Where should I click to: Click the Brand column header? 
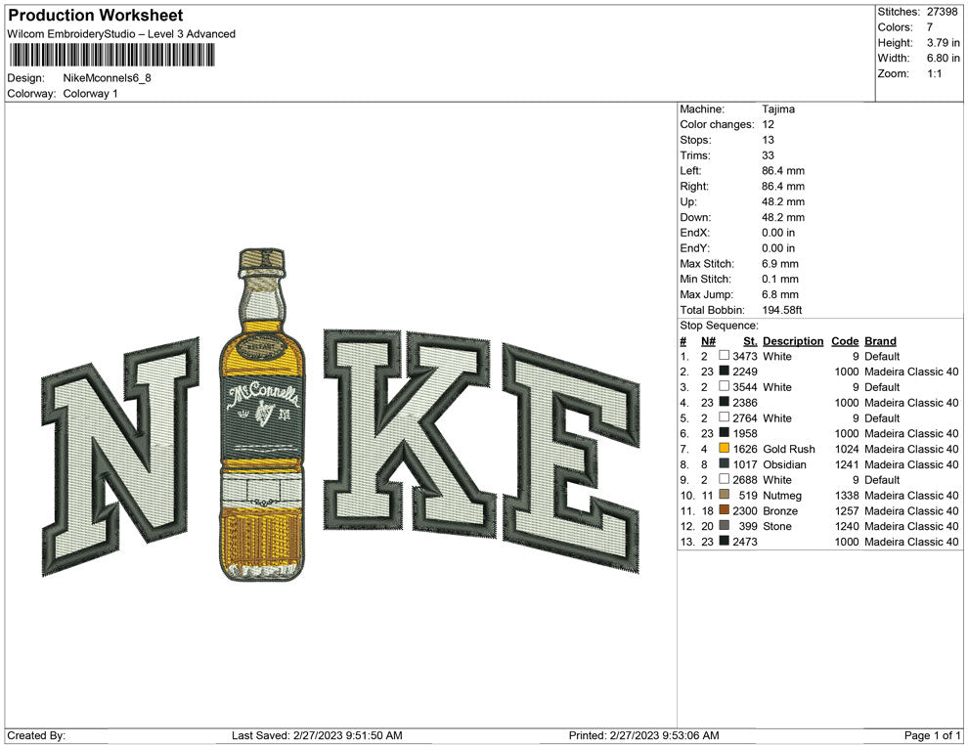click(880, 340)
